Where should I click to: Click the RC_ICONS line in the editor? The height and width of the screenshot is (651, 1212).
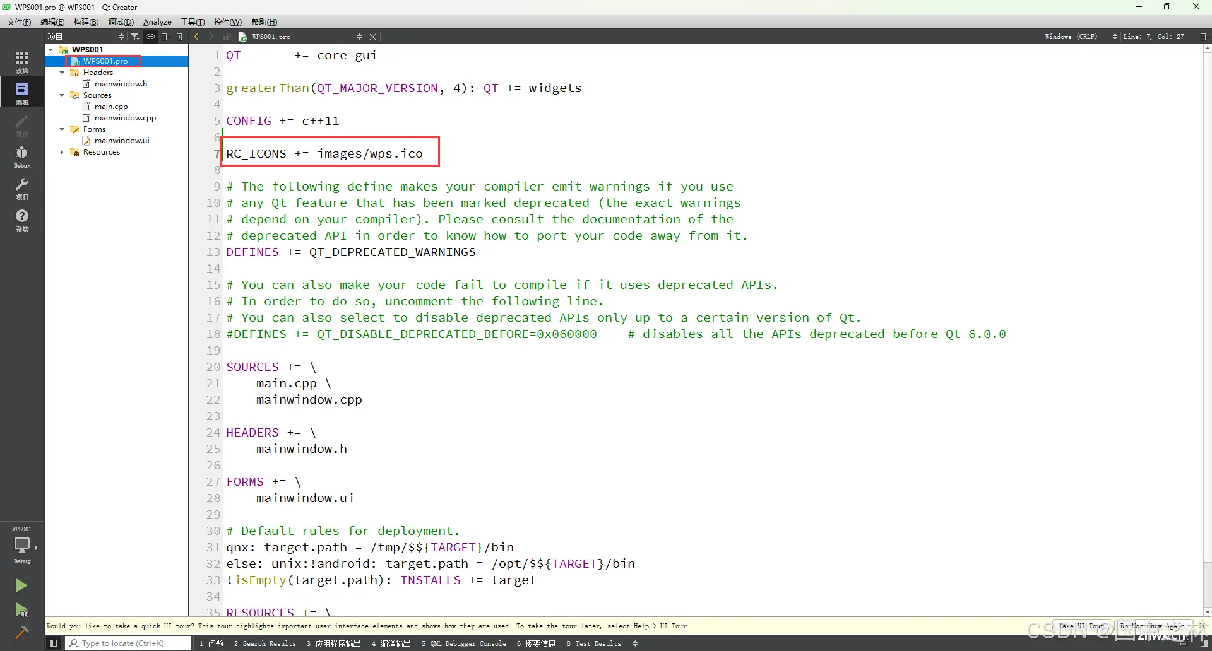coord(324,154)
